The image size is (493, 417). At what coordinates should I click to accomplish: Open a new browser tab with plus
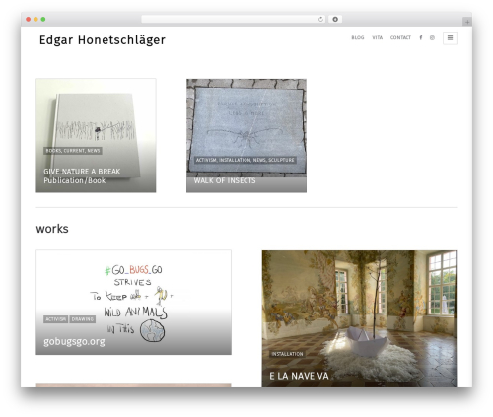[467, 22]
